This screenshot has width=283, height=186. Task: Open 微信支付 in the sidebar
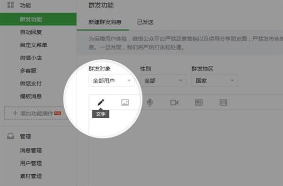tap(31, 84)
